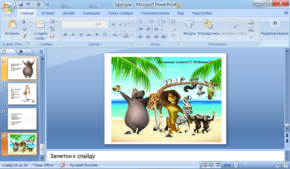
Task: Switch to slide sorter view
Action: point(211,165)
